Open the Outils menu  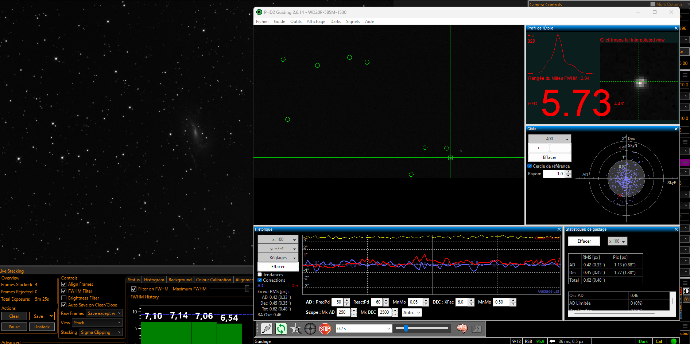(296, 21)
